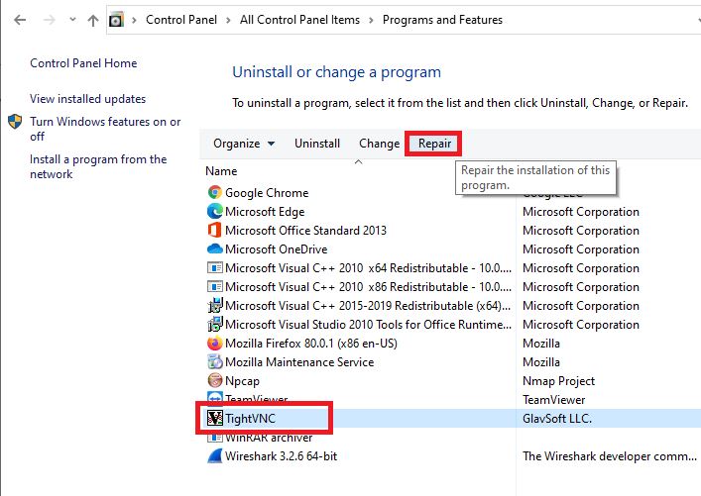Click the Npcap program icon
701x496 pixels.
214,380
